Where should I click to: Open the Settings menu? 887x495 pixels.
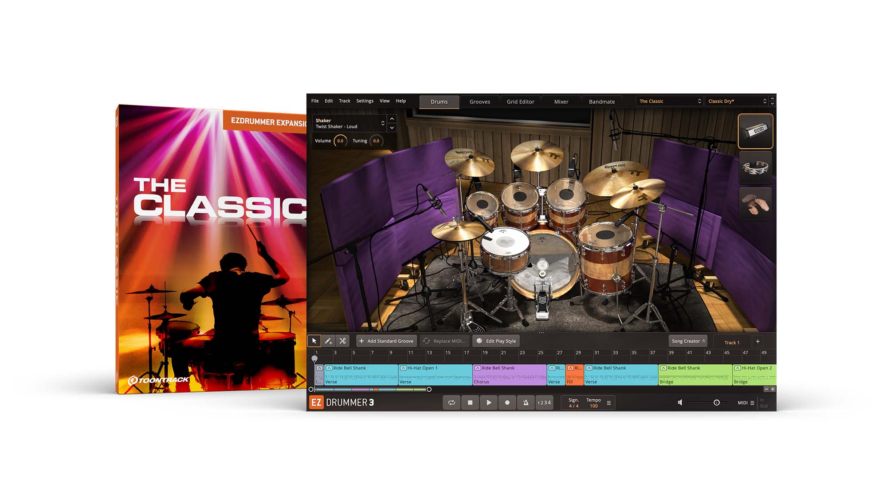click(365, 101)
